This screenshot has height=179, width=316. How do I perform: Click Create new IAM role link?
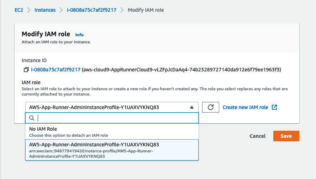click(245, 107)
